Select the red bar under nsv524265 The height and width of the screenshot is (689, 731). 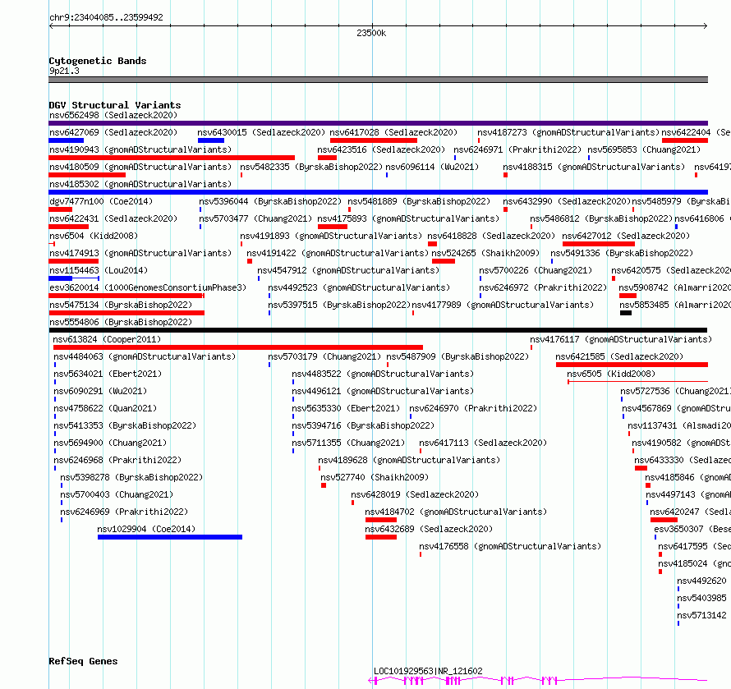(444, 261)
